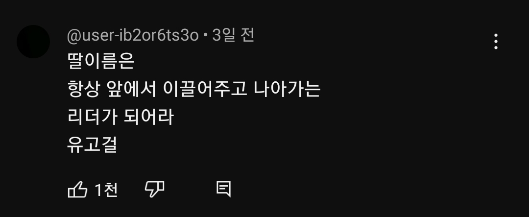
Task: Like the comment with thumbs-up icon
Action: [77, 189]
